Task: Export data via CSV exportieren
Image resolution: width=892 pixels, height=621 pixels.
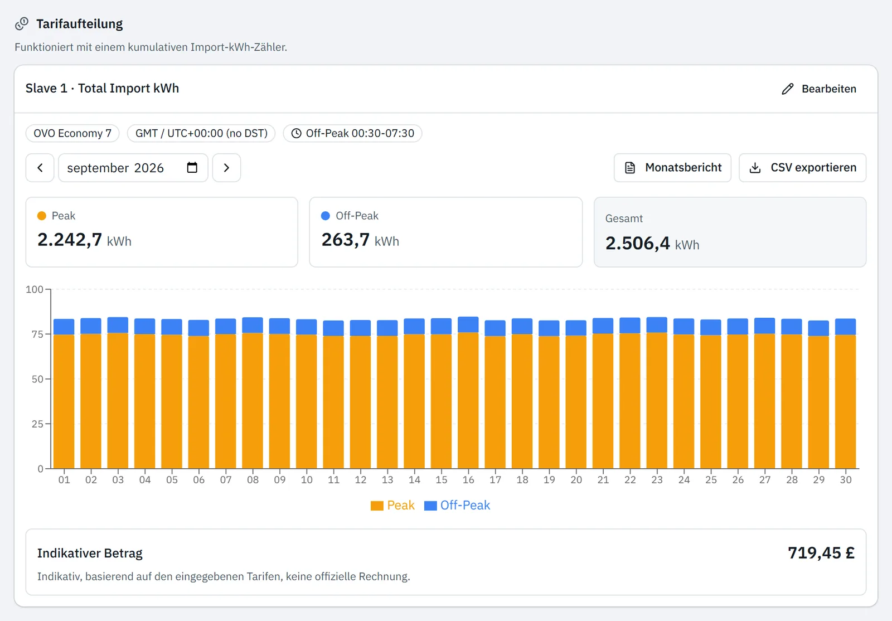Action: (802, 168)
